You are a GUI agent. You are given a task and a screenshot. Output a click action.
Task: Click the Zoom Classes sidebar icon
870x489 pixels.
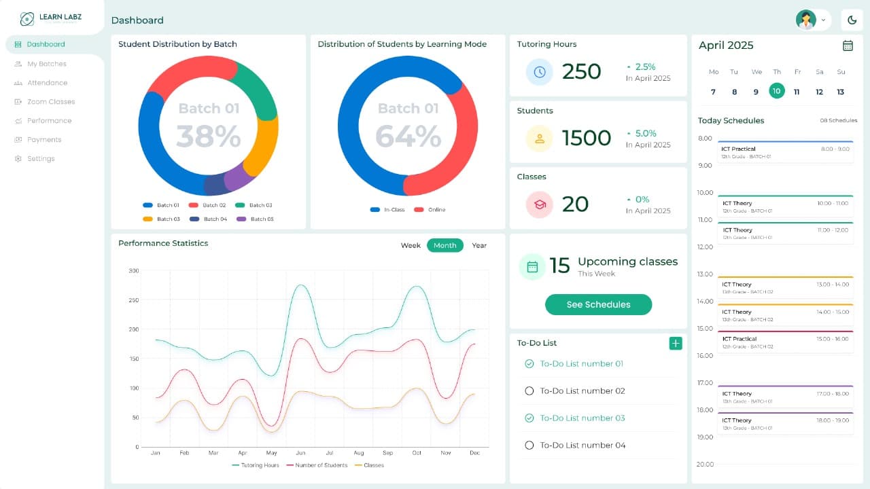[18, 101]
